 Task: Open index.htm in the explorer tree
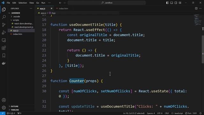(x=18, y=34)
